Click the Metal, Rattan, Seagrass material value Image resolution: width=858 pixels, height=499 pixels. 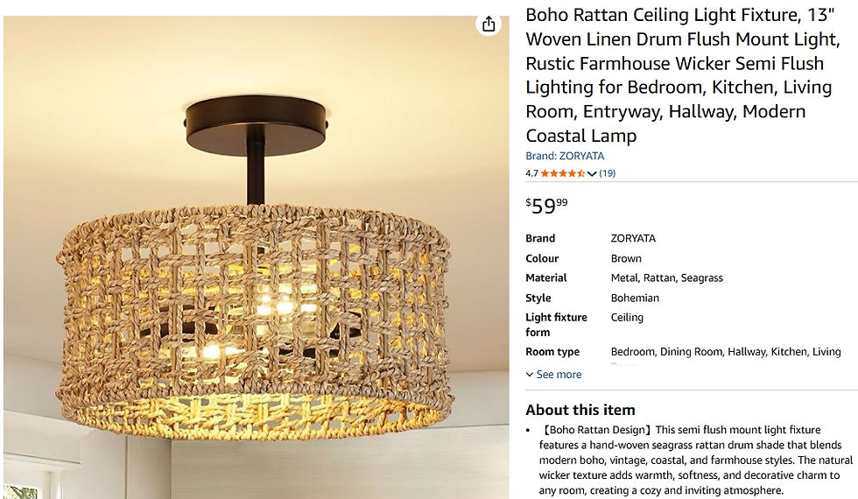coord(666,278)
